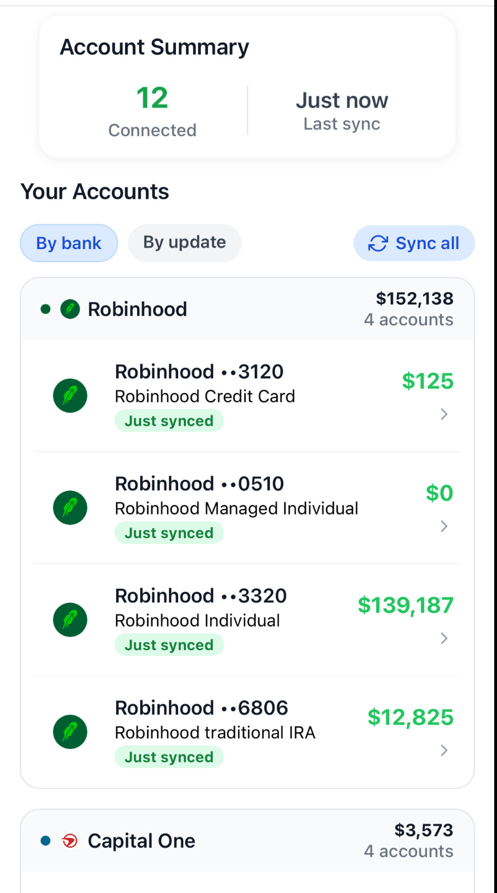
Task: Click the Robinhood Managed Individual account icon
Action: pos(70,508)
